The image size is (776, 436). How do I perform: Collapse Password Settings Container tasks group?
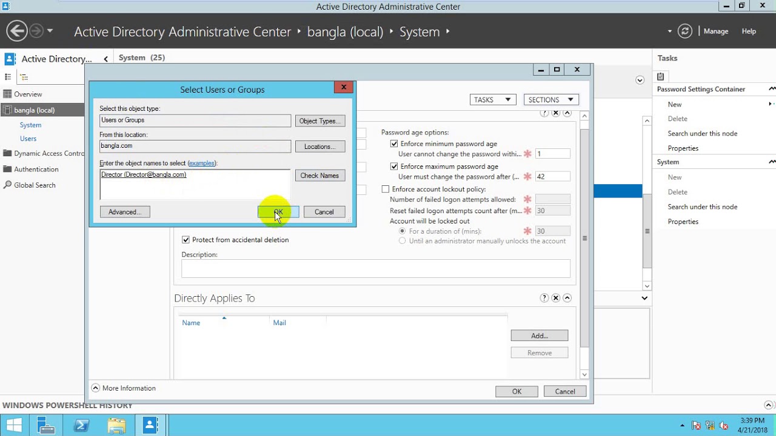click(x=772, y=89)
